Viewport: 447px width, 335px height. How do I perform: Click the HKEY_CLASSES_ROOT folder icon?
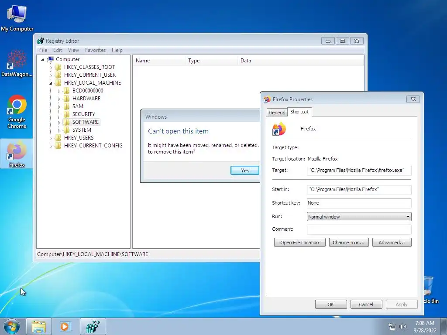(58, 67)
